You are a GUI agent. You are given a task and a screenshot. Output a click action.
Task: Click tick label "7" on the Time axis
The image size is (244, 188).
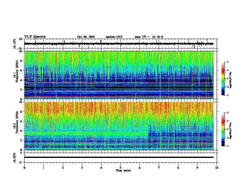[x=159, y=168]
